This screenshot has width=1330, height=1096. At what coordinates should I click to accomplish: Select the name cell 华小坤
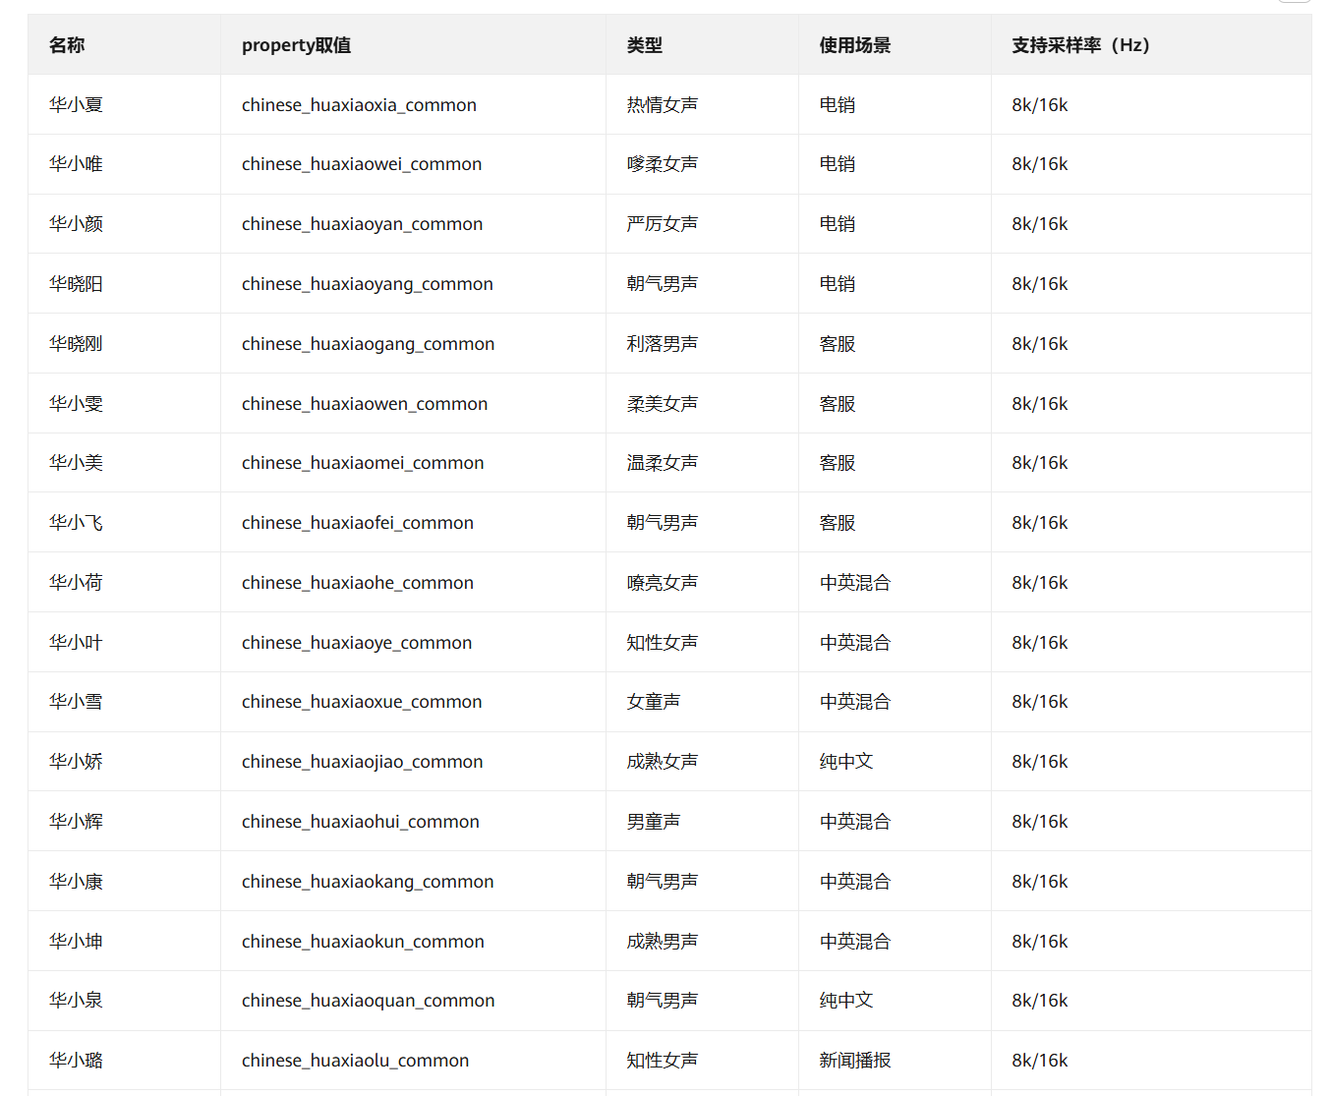click(76, 942)
